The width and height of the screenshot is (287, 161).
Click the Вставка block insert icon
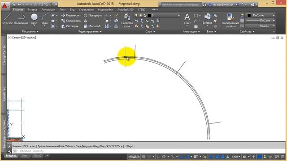(x=207, y=19)
